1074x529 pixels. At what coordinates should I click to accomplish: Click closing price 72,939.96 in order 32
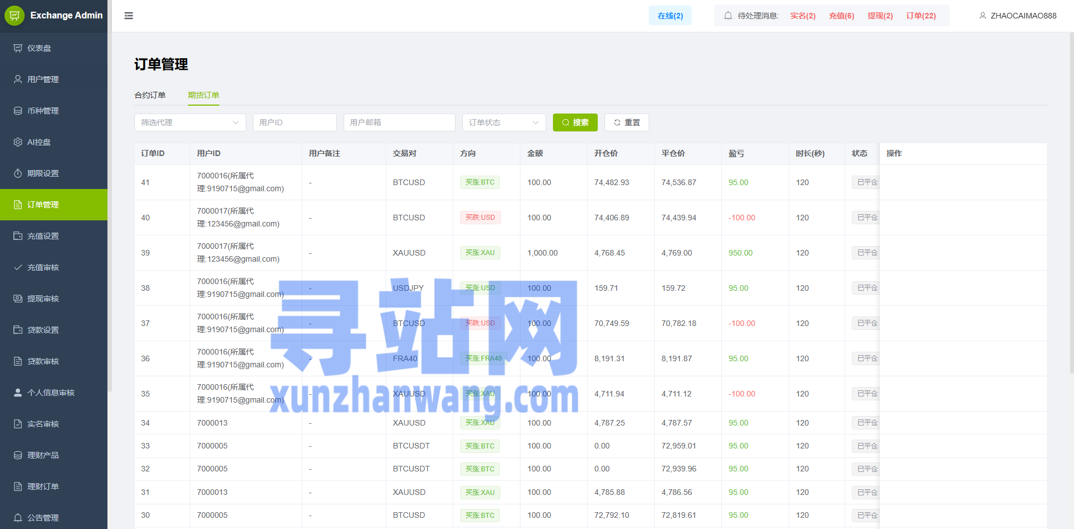tap(679, 469)
